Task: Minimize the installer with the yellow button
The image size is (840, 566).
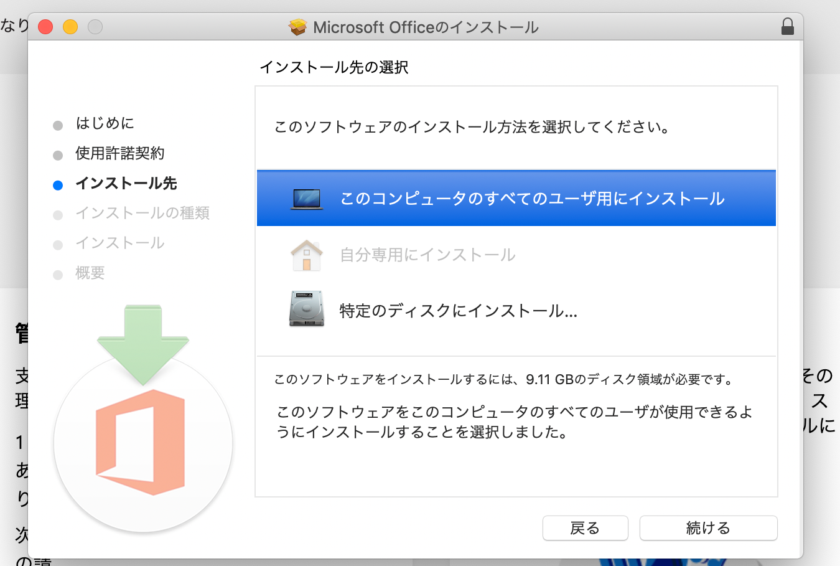Action: pos(70,27)
